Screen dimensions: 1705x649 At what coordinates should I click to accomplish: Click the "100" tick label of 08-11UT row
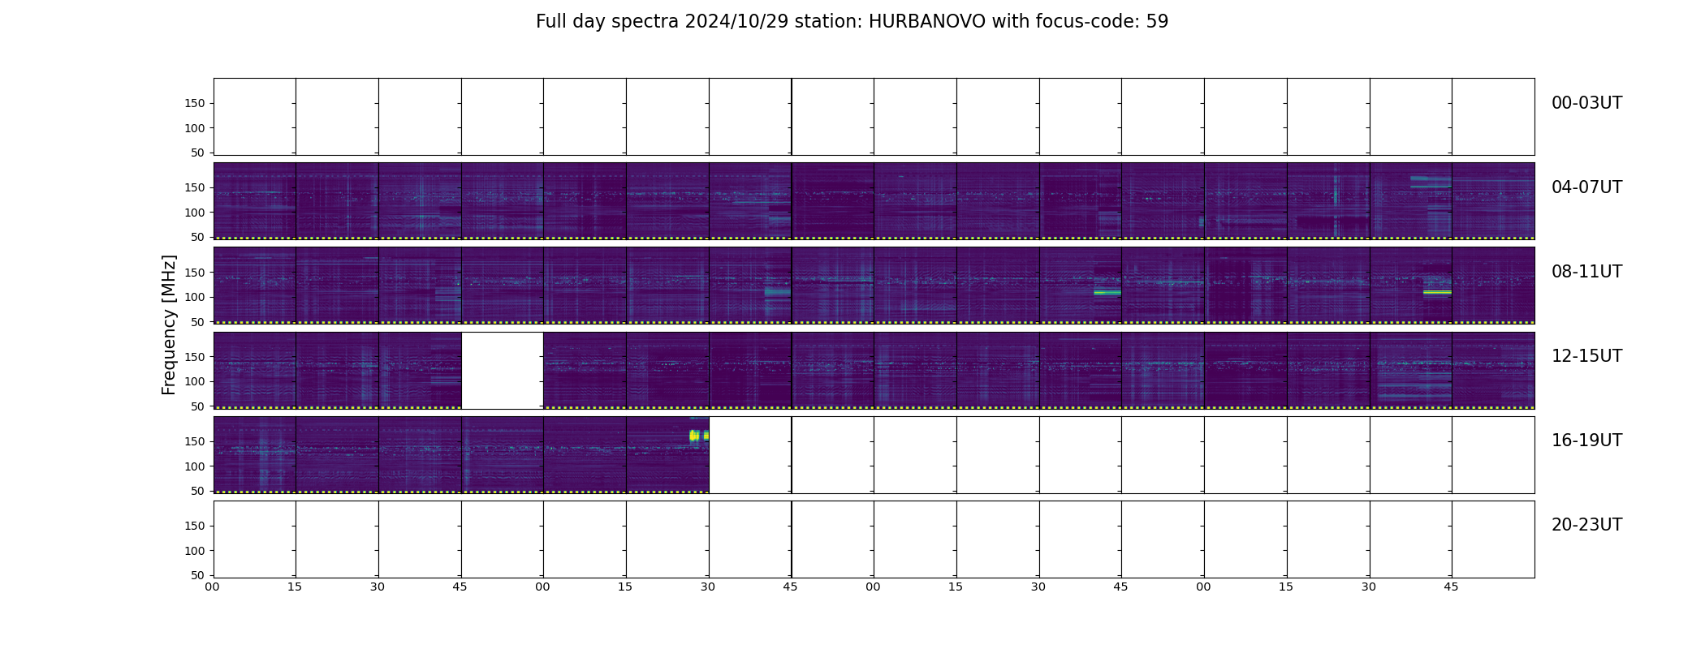click(195, 297)
